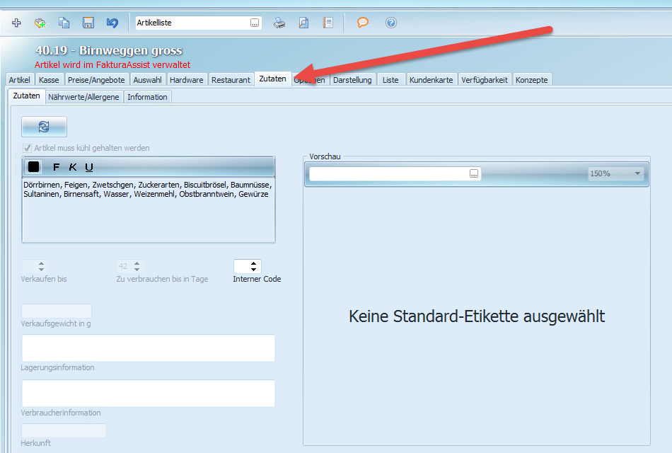The image size is (672, 453).
Task: Toggle bold formatting with the F button
Action: (x=57, y=167)
